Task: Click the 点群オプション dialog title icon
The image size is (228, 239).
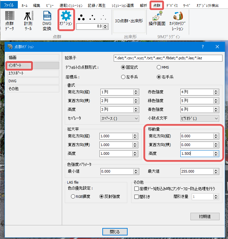Action: click(10, 47)
